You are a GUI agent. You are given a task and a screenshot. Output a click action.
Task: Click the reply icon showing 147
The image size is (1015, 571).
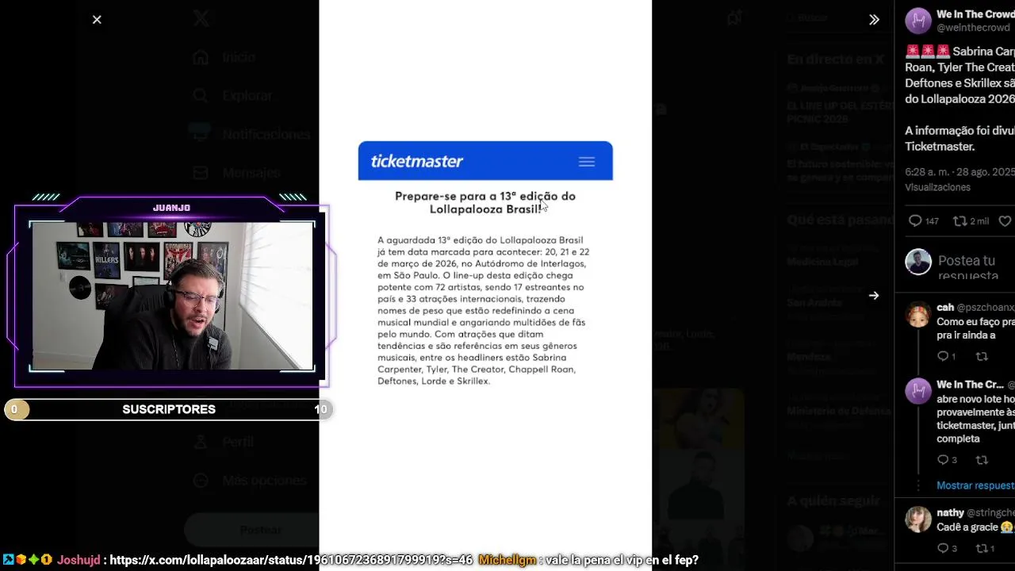(x=923, y=221)
